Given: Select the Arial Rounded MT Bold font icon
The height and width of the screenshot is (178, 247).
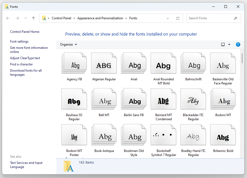Looking at the screenshot, I should (163, 63).
